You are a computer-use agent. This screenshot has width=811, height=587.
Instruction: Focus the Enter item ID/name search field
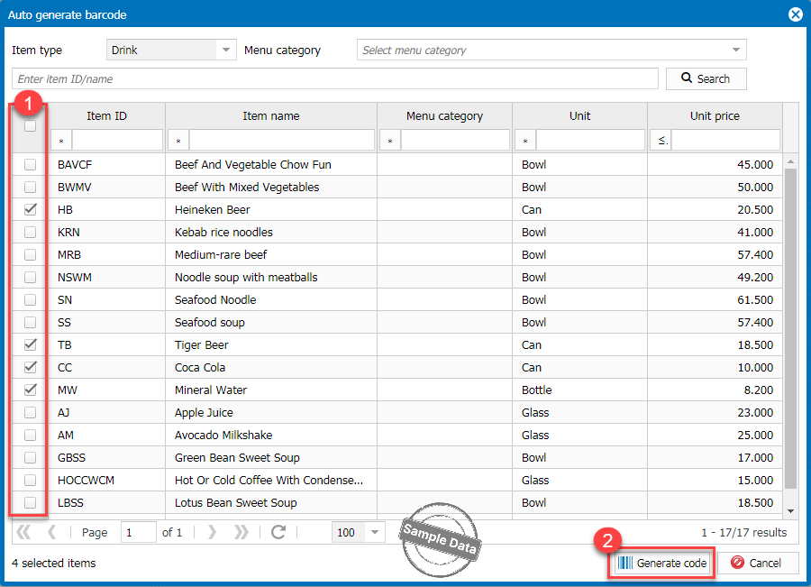tap(335, 79)
